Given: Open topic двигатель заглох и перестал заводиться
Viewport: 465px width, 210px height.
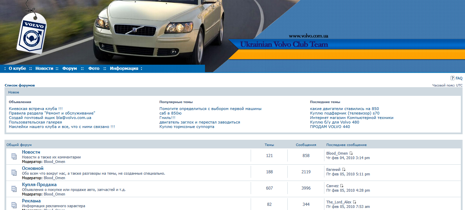Looking at the screenshot, I should (x=200, y=122).
